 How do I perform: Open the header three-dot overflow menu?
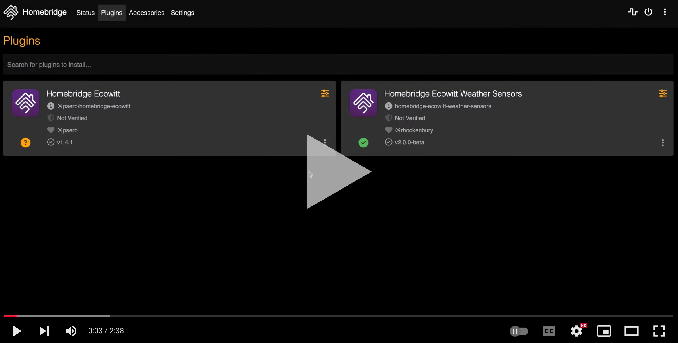[665, 12]
